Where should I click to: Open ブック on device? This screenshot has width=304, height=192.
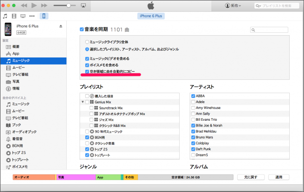pyautogui.click(x=33, y=125)
